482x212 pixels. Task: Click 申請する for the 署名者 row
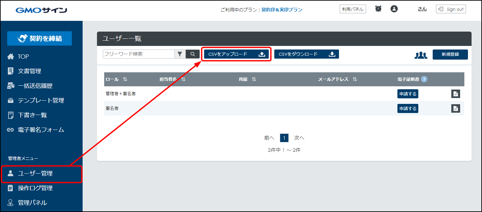408,108
